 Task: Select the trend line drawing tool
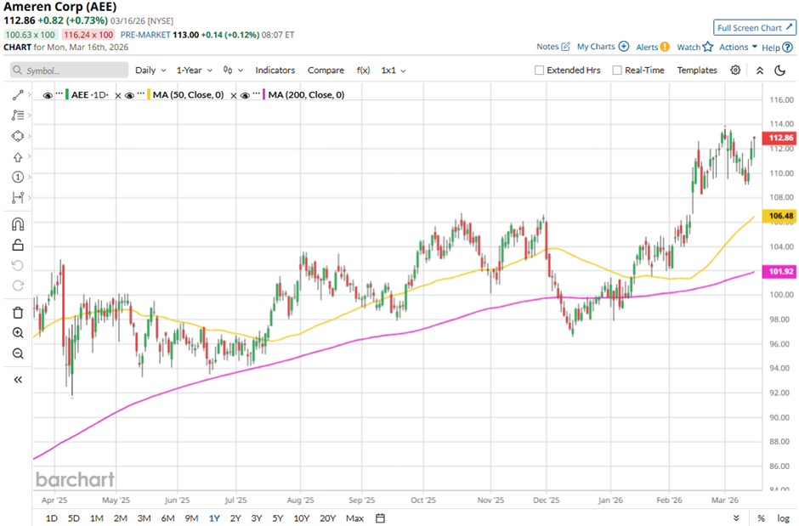tap(17, 95)
